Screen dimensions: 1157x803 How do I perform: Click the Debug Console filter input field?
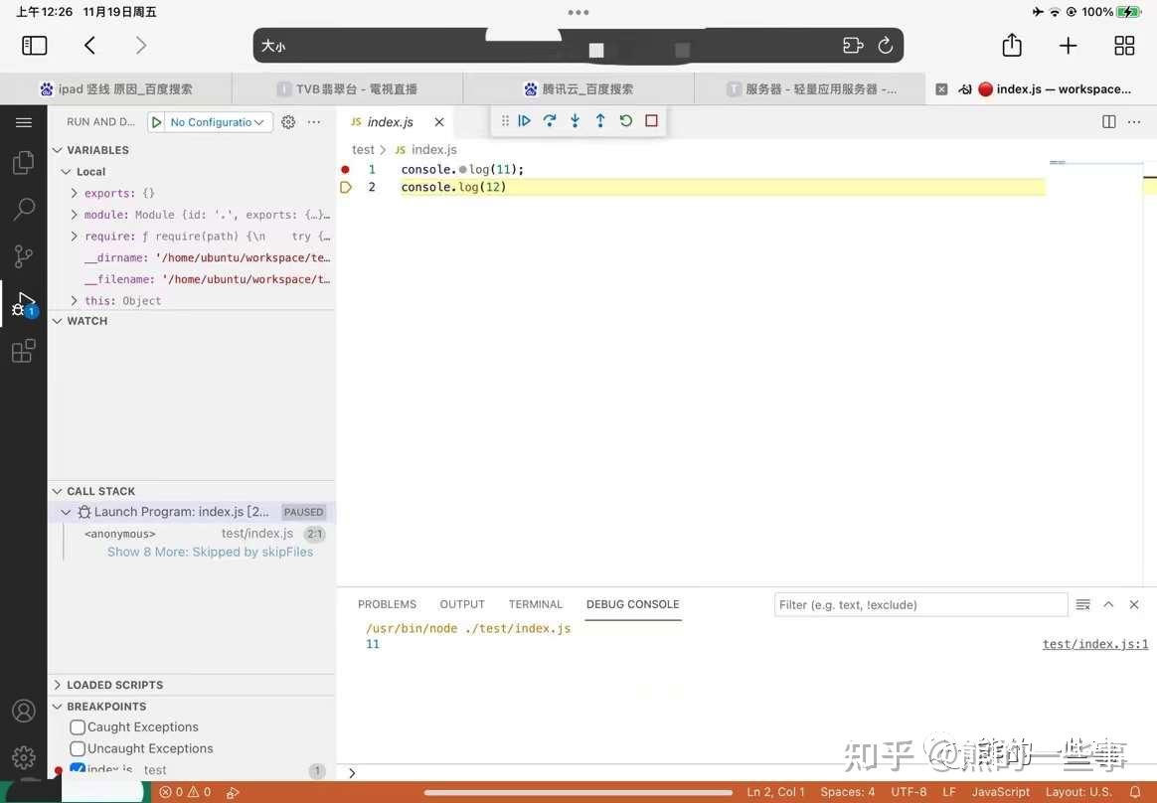pos(919,604)
